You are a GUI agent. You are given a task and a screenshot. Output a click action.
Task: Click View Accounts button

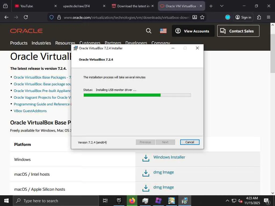pyautogui.click(x=193, y=31)
